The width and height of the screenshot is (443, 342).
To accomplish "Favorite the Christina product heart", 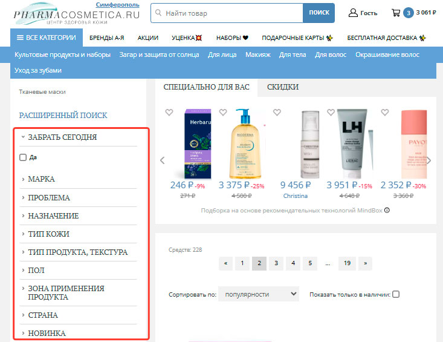I will point(277,113).
